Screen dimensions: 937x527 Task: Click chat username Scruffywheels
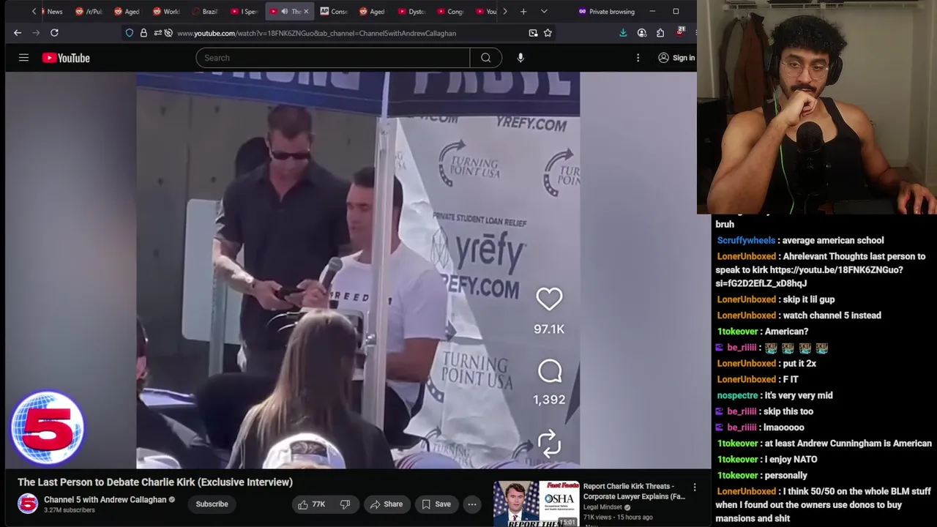[x=746, y=240]
